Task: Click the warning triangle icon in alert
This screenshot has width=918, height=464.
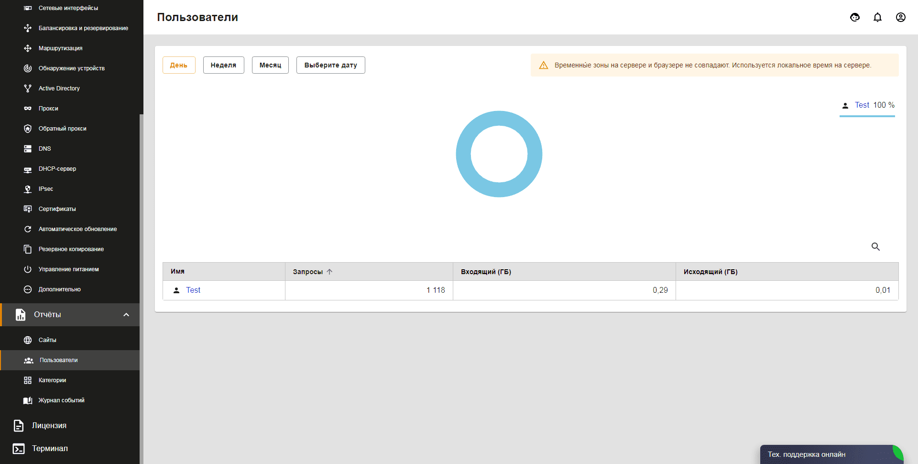Action: (x=544, y=65)
